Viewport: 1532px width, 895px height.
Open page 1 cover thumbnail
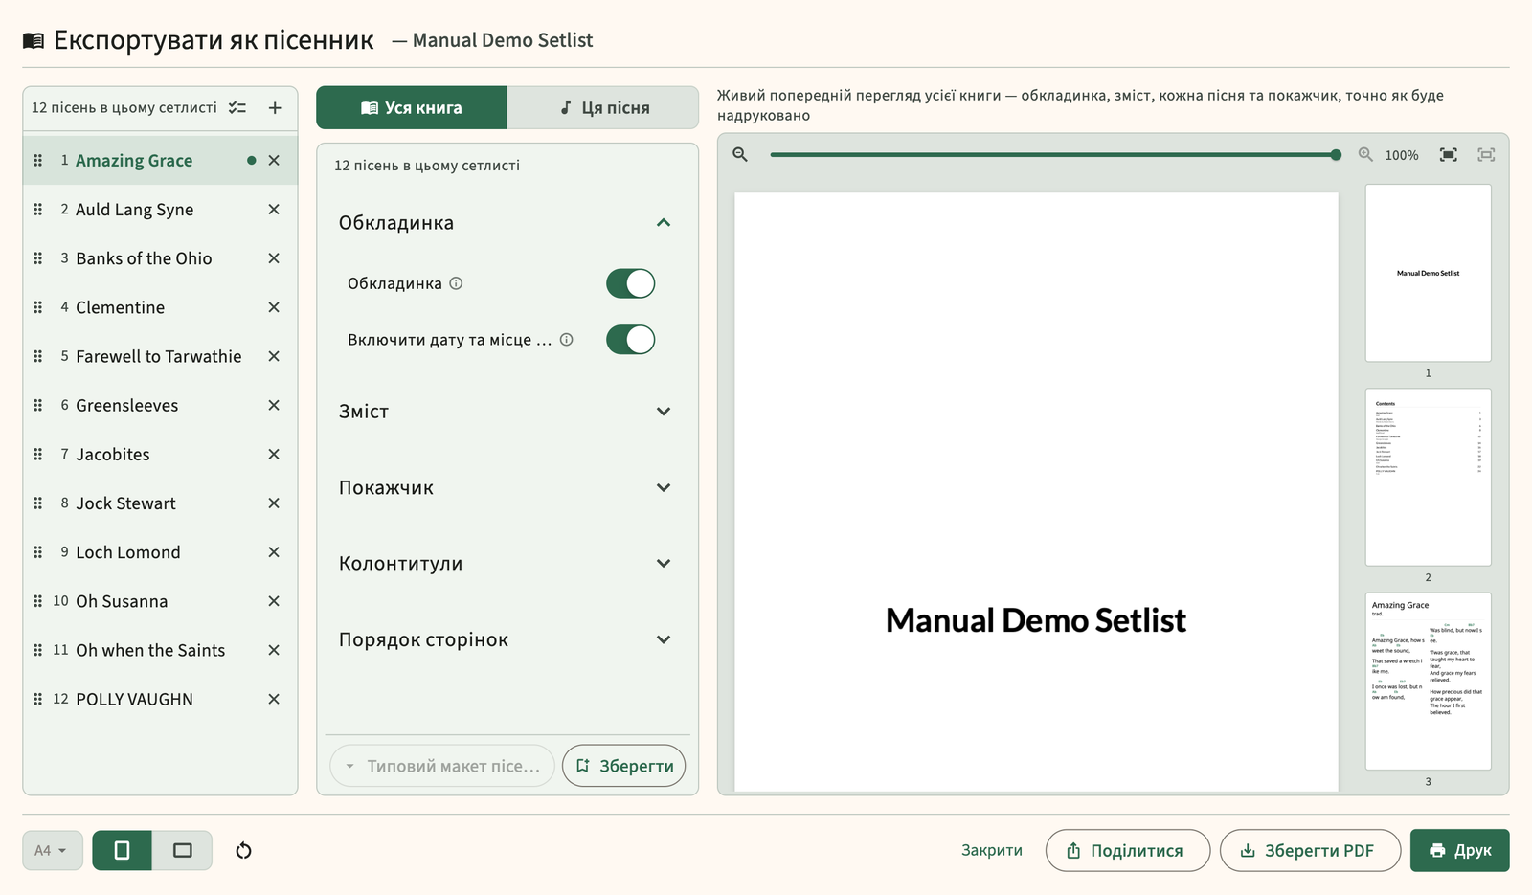(x=1429, y=273)
